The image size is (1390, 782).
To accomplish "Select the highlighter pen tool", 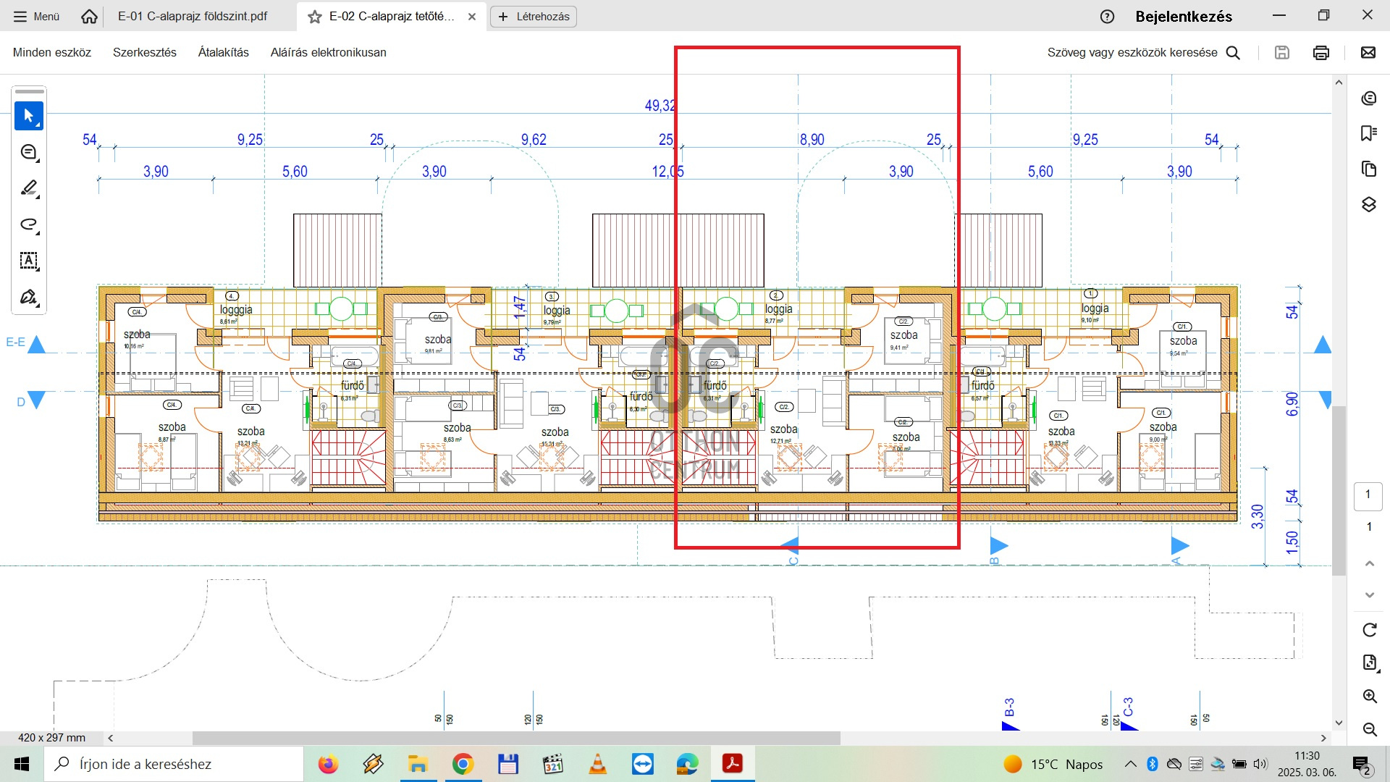I will pyautogui.click(x=29, y=188).
